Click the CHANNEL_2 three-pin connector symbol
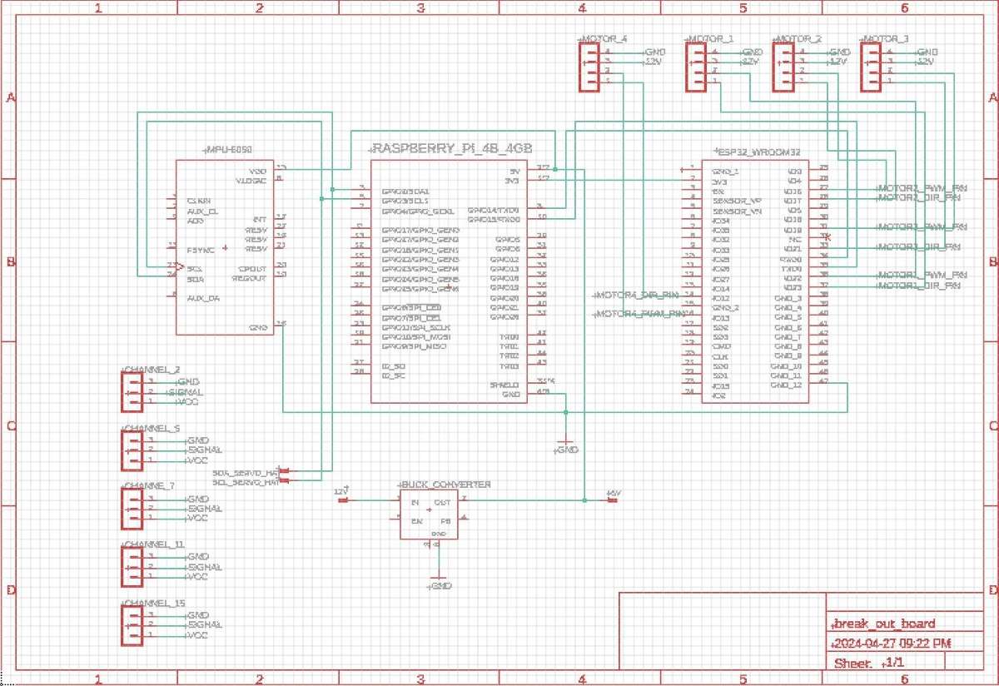The height and width of the screenshot is (686, 999). coord(132,392)
